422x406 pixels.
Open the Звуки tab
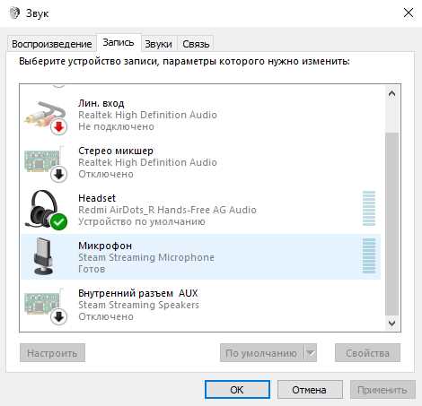pos(159,44)
